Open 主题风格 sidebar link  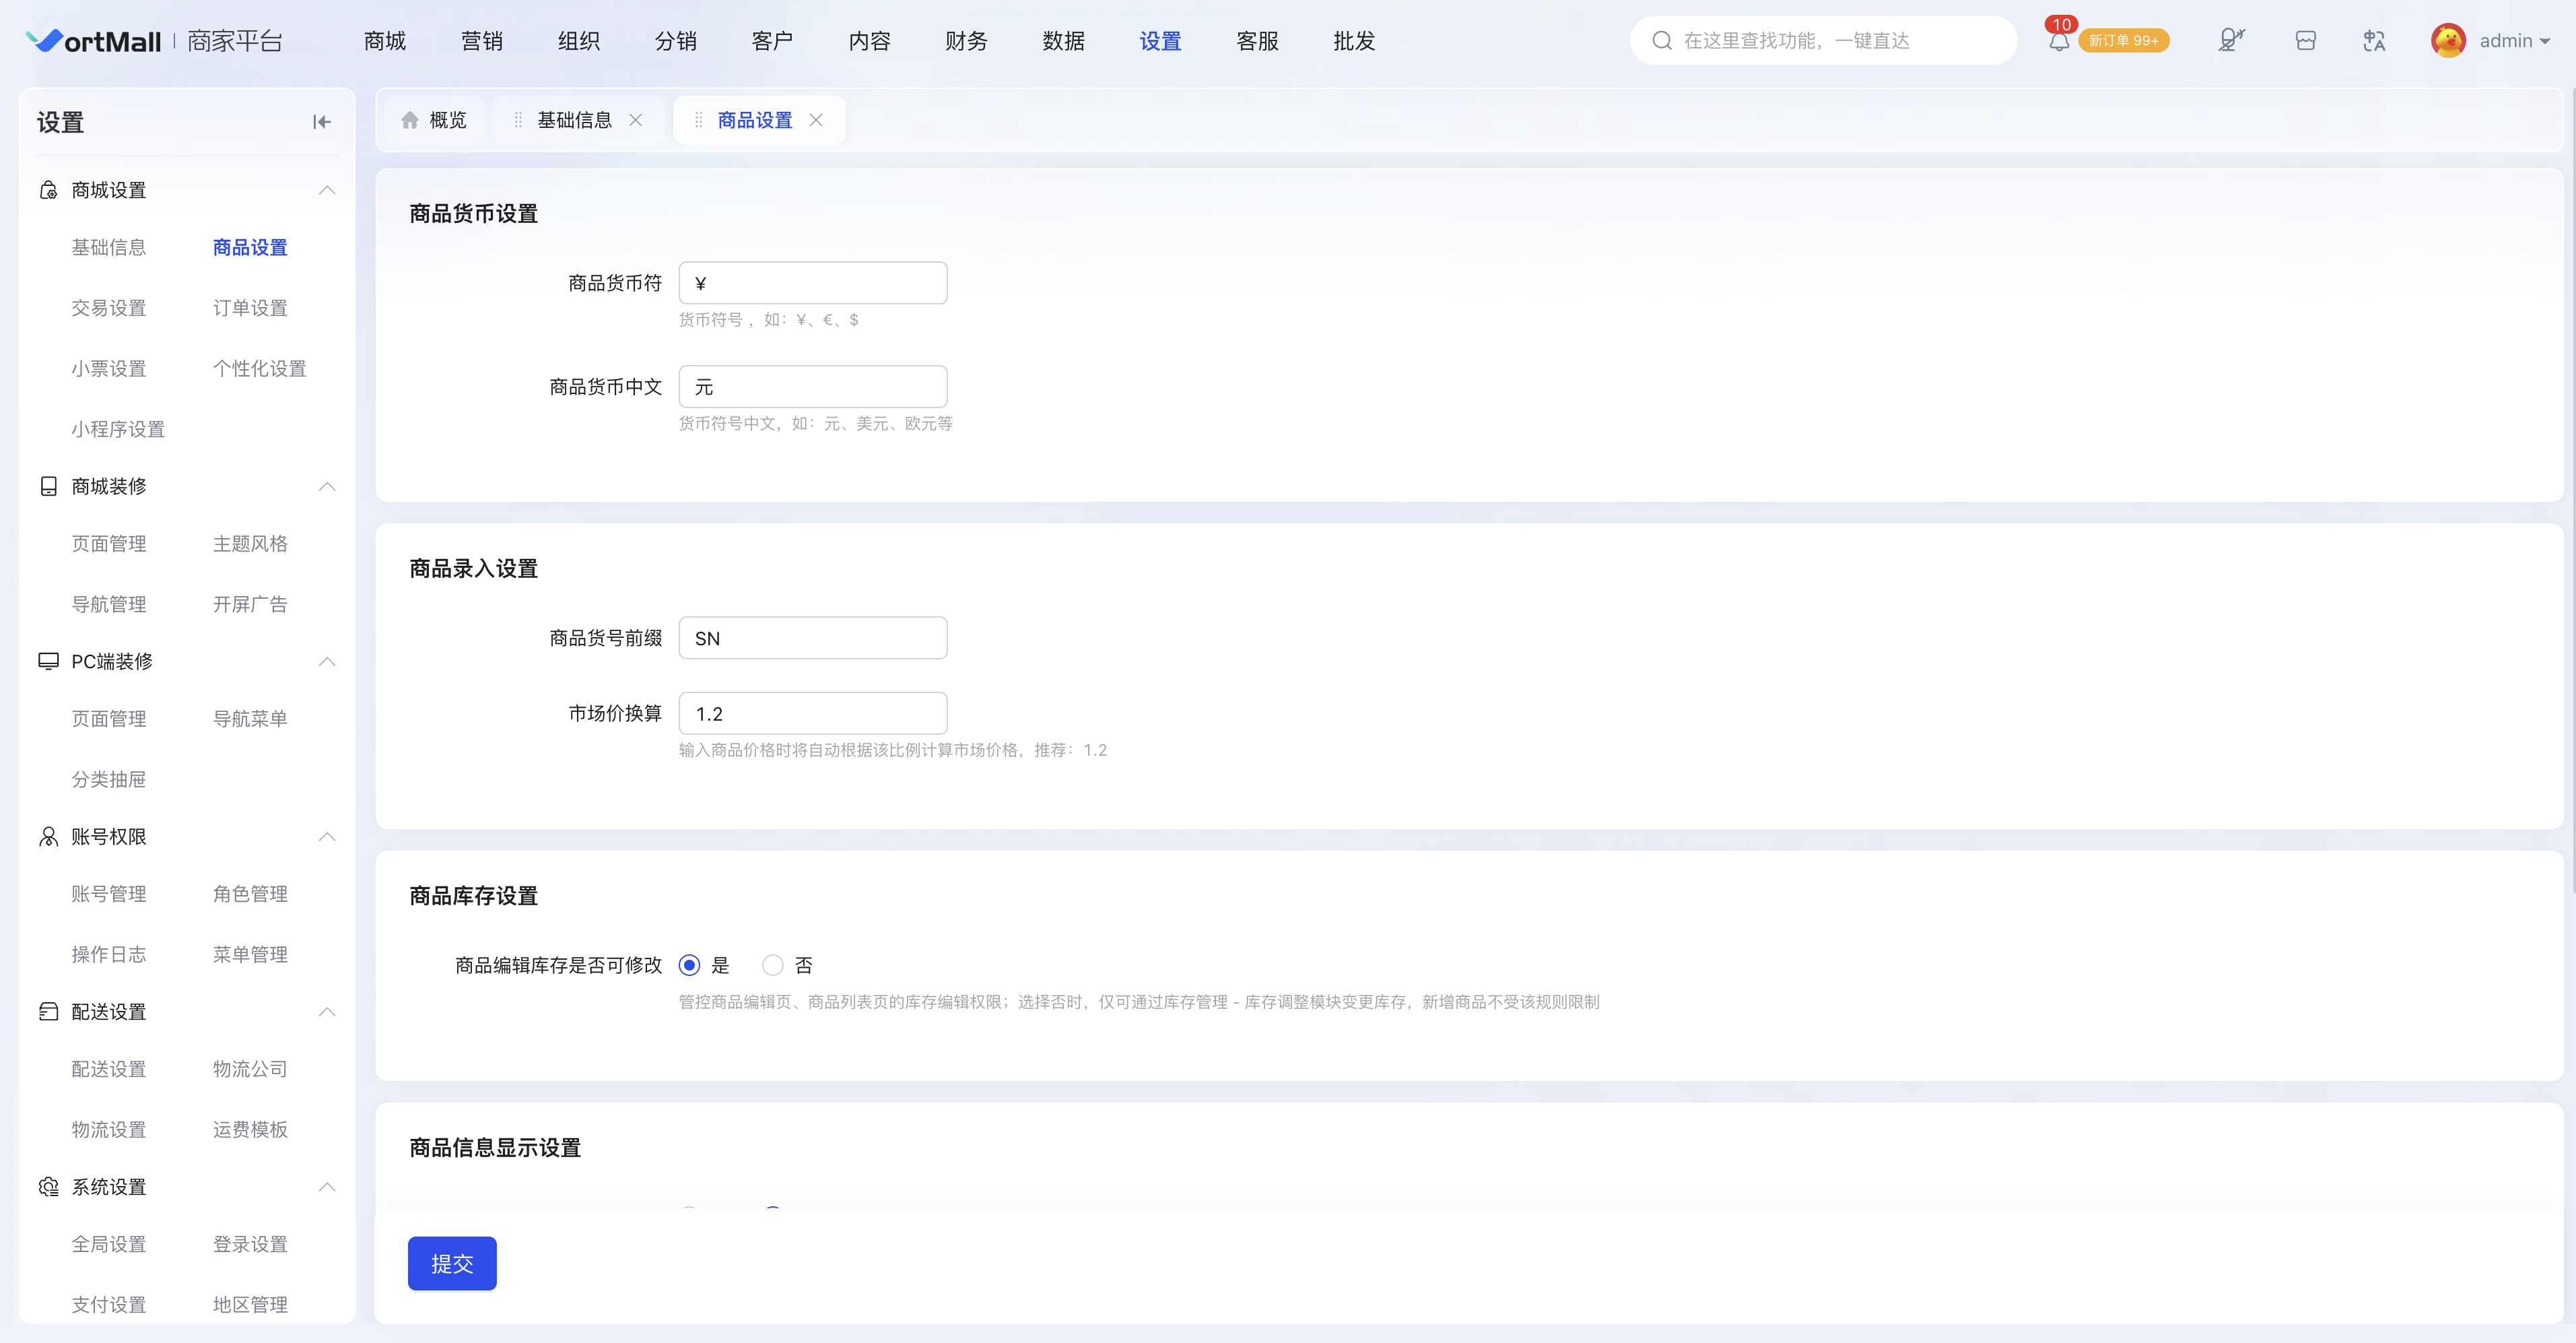click(250, 543)
